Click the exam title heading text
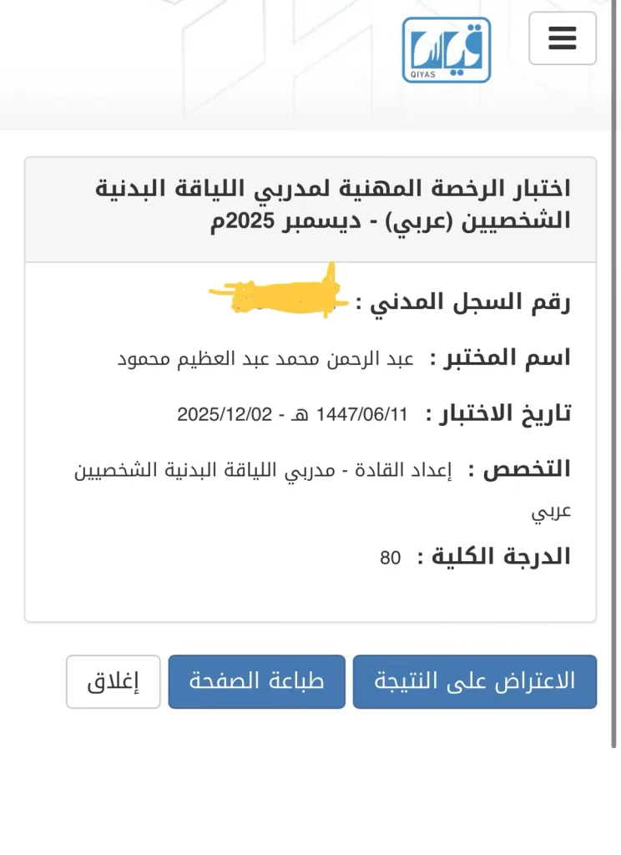Viewport: 621px width, 855px height. 333,205
